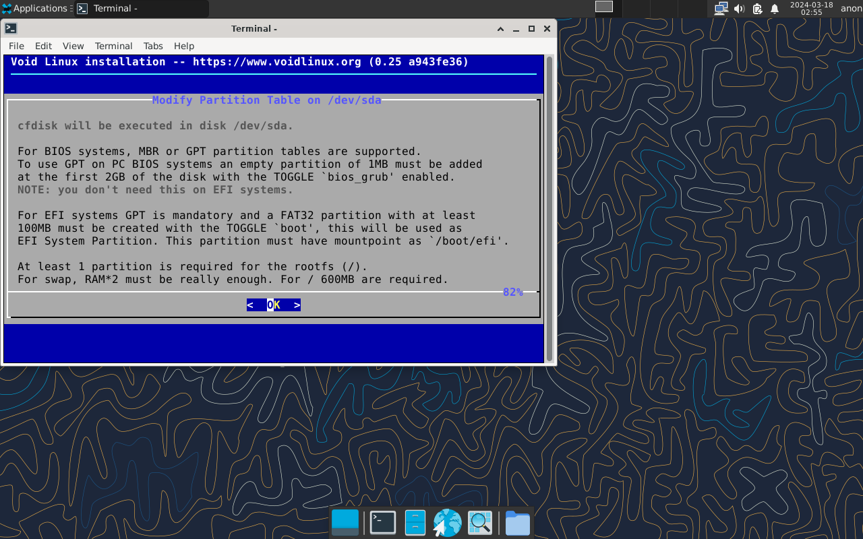
Task: Click Show Desktop icon in dock
Action: pos(345,523)
